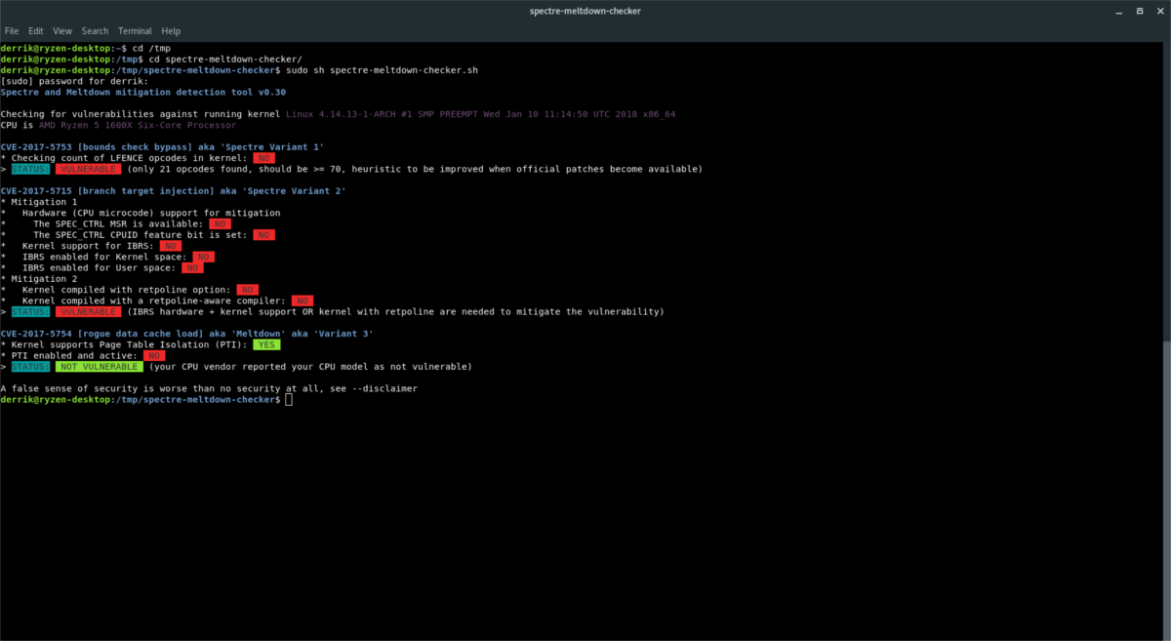This screenshot has height=641, width=1171.
Task: Click NO badge for SPEC_CTRL MSR is available
Action: tap(220, 223)
